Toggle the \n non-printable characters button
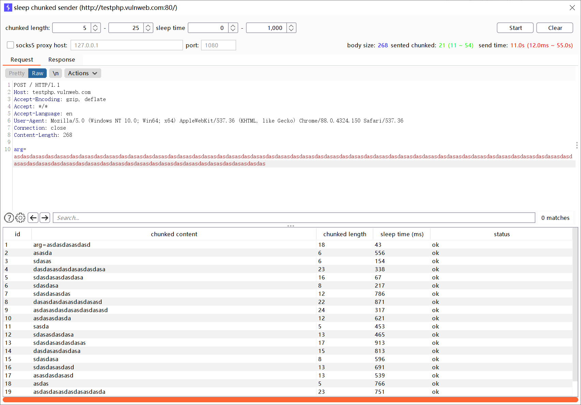Viewport: 581px width, 405px height. click(x=56, y=73)
